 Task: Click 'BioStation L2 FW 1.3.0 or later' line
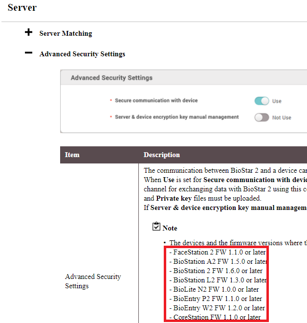(218, 280)
